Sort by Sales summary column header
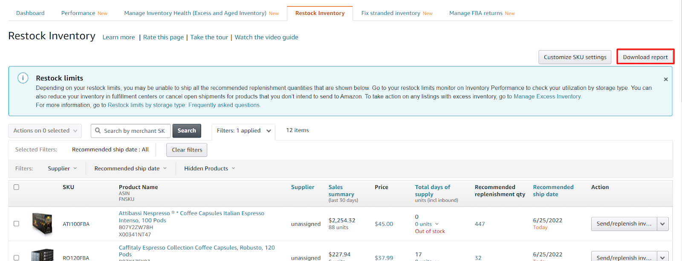This screenshot has width=682, height=261. coord(341,190)
